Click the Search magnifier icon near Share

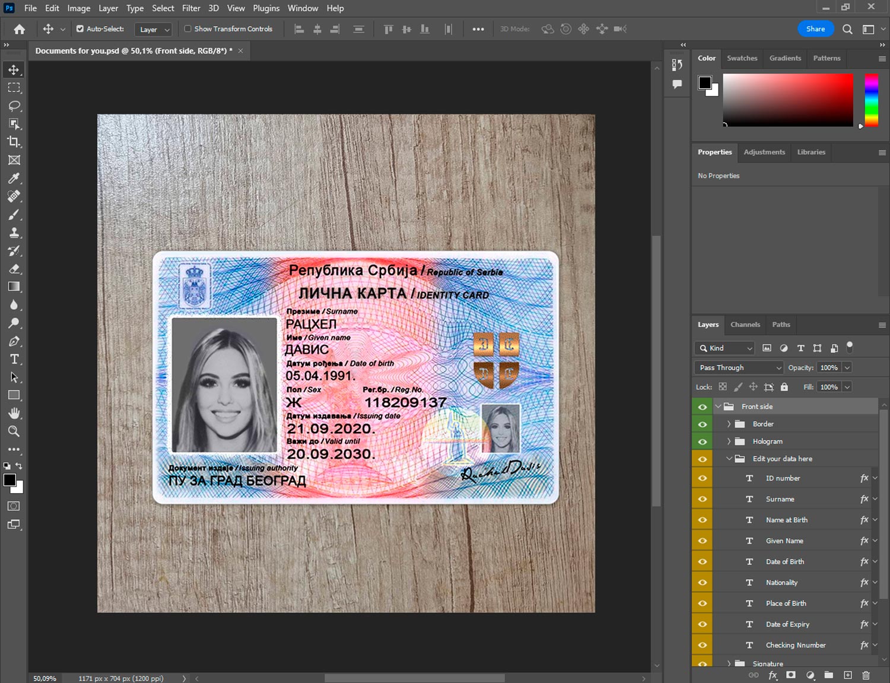[847, 29]
